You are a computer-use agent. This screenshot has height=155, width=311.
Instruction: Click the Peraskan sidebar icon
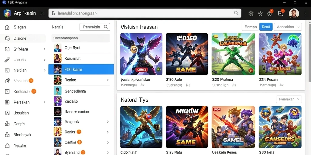click(7, 102)
